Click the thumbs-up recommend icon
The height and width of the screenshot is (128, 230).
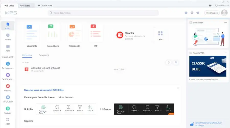pyautogui.click(x=192, y=124)
